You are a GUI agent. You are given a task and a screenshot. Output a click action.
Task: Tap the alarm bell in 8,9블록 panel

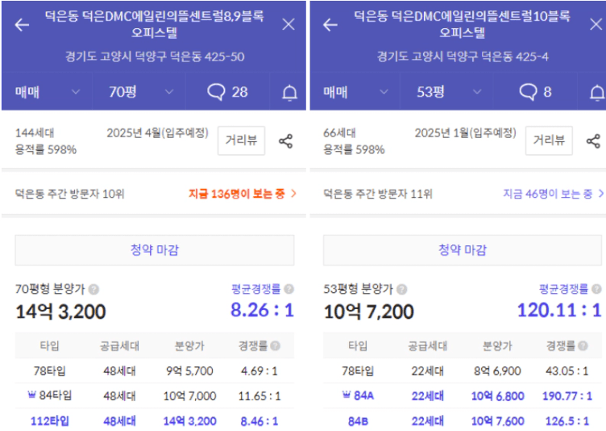point(289,93)
